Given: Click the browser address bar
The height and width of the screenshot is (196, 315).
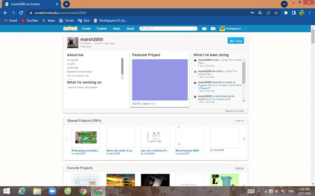Looking at the screenshot, I should 139,13.
